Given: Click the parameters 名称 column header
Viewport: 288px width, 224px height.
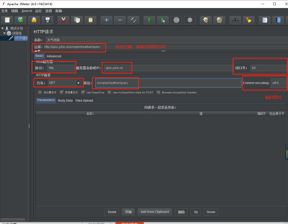Looking at the screenshot, I should click(x=91, y=114).
